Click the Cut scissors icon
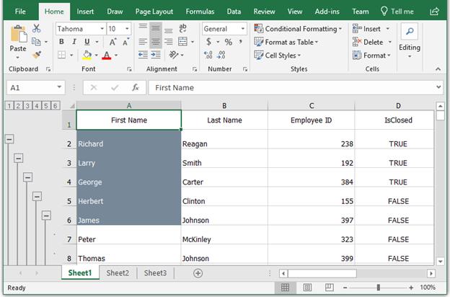450x297 pixels. tap(37, 29)
